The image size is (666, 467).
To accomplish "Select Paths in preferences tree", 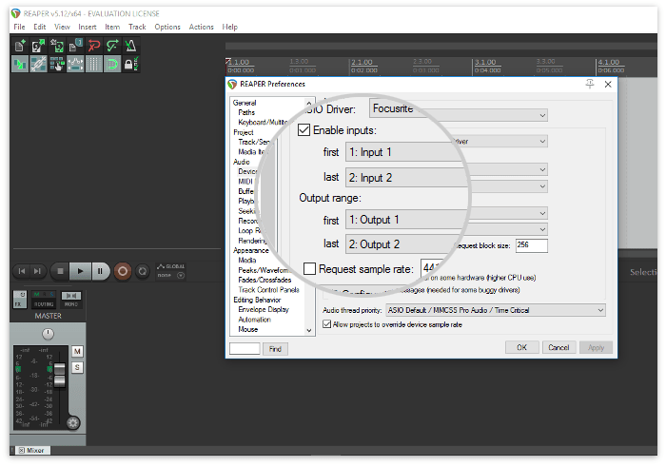I will (246, 112).
